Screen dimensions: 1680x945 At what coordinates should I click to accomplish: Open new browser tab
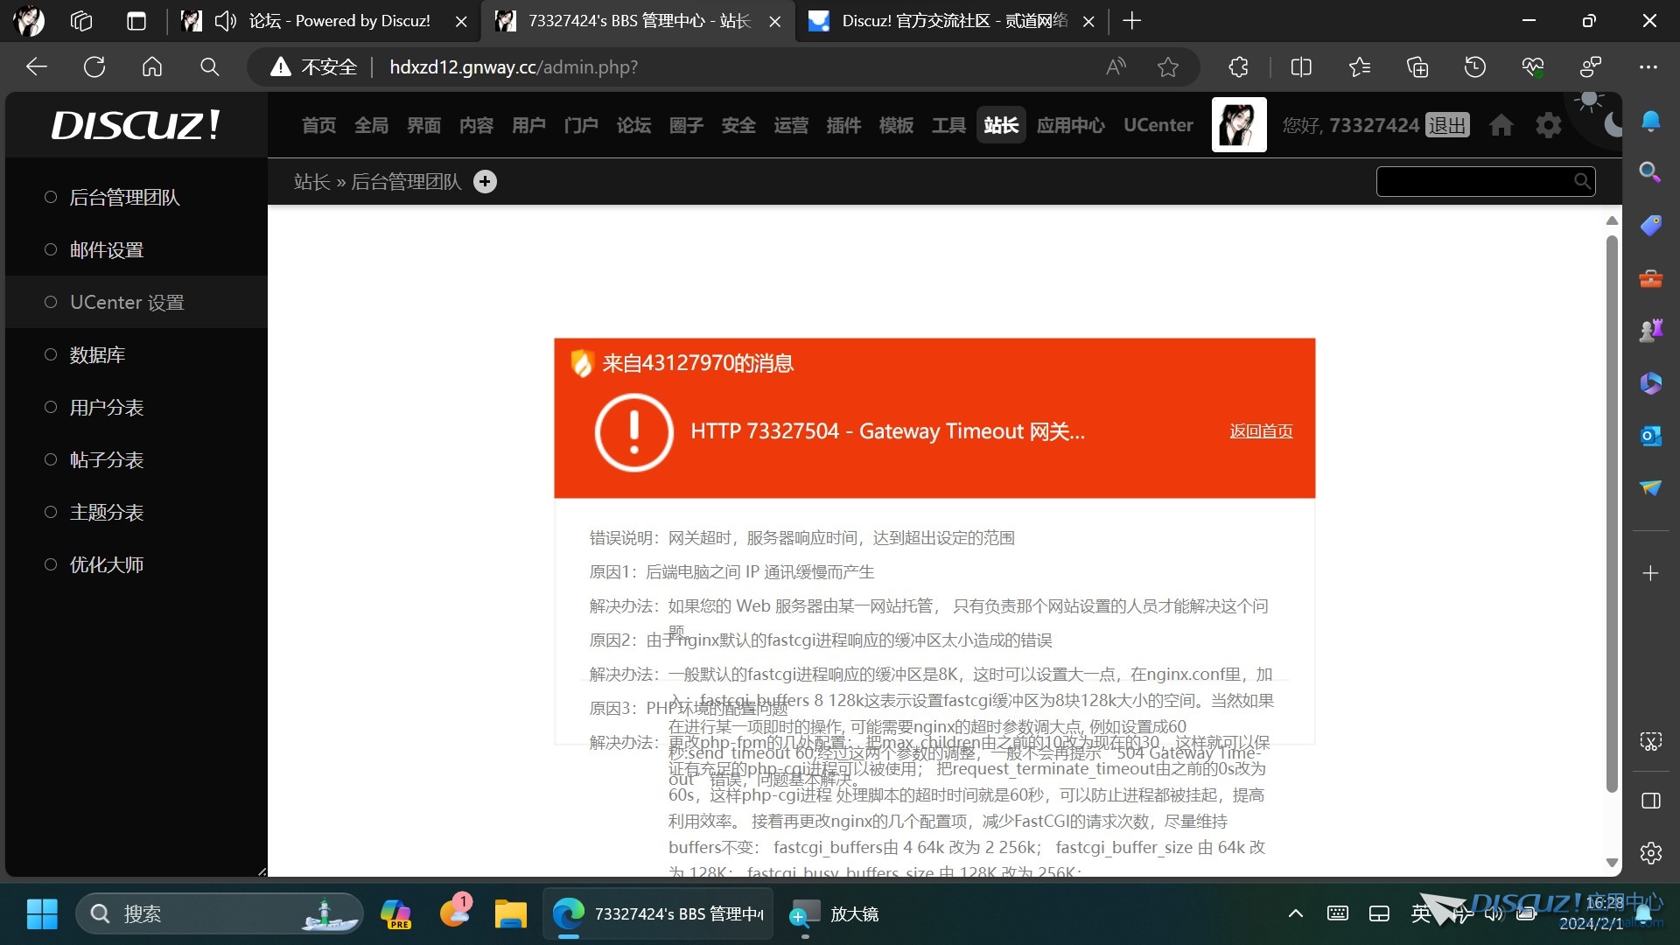(x=1132, y=21)
